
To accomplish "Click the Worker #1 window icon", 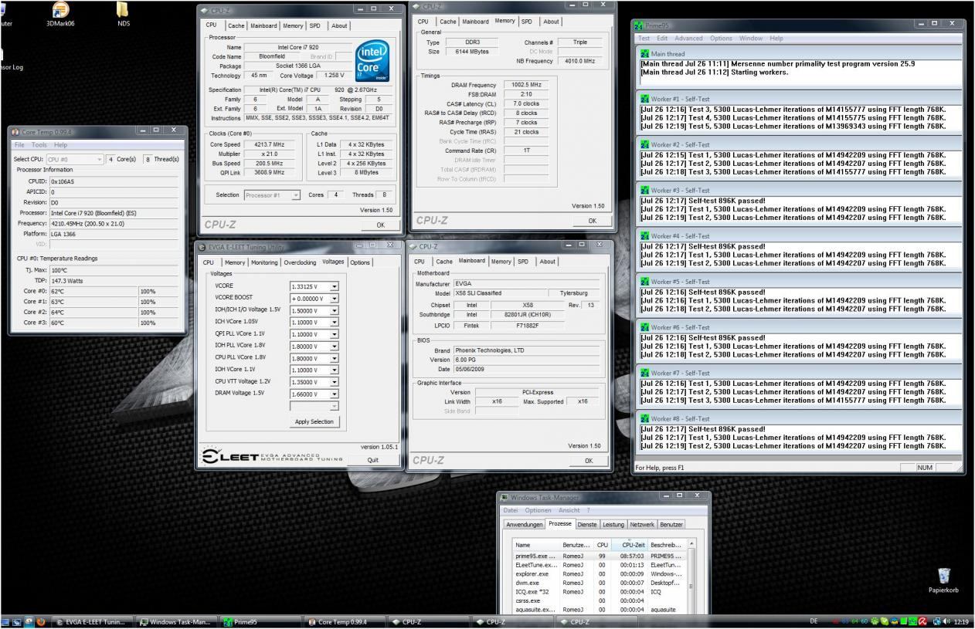I will (644, 99).
